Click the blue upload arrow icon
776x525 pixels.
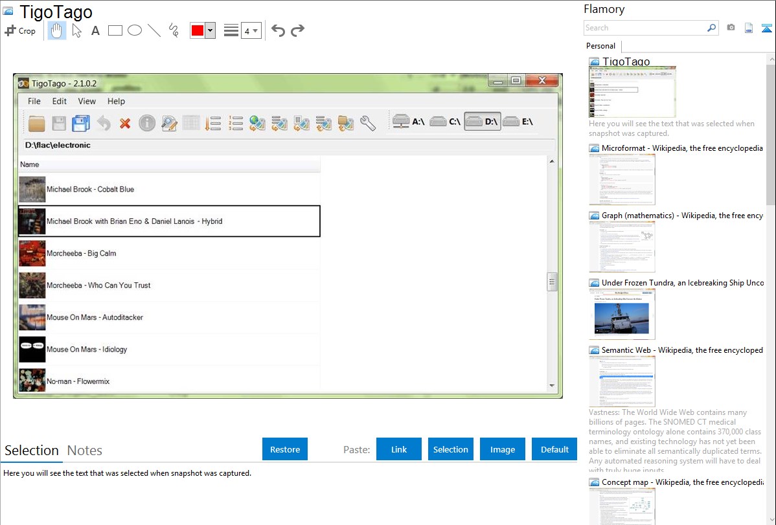(766, 28)
